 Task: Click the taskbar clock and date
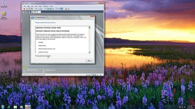[x=190, y=107]
